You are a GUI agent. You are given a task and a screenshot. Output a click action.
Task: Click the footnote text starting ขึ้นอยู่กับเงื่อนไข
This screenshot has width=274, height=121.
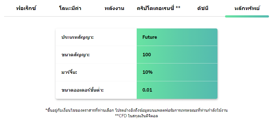pos(136,110)
